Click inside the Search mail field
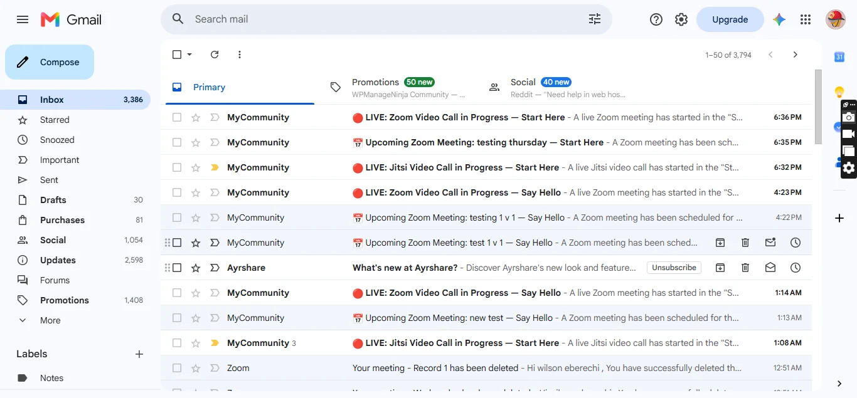The width and height of the screenshot is (857, 398). click(386, 19)
